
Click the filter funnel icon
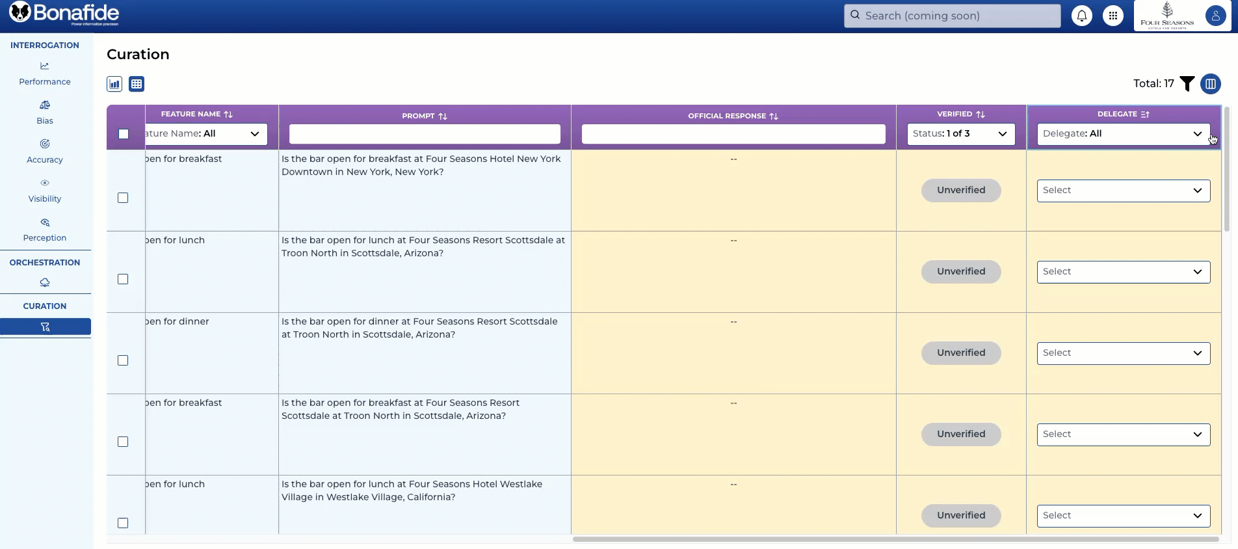click(1187, 84)
